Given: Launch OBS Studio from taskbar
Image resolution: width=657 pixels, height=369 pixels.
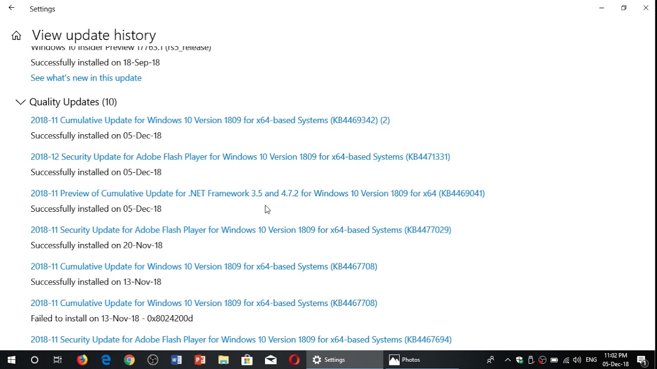Looking at the screenshot, I should (153, 360).
